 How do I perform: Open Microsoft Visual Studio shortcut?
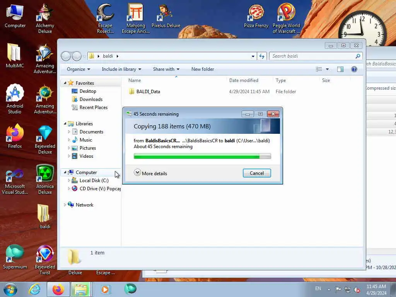pyautogui.click(x=15, y=181)
